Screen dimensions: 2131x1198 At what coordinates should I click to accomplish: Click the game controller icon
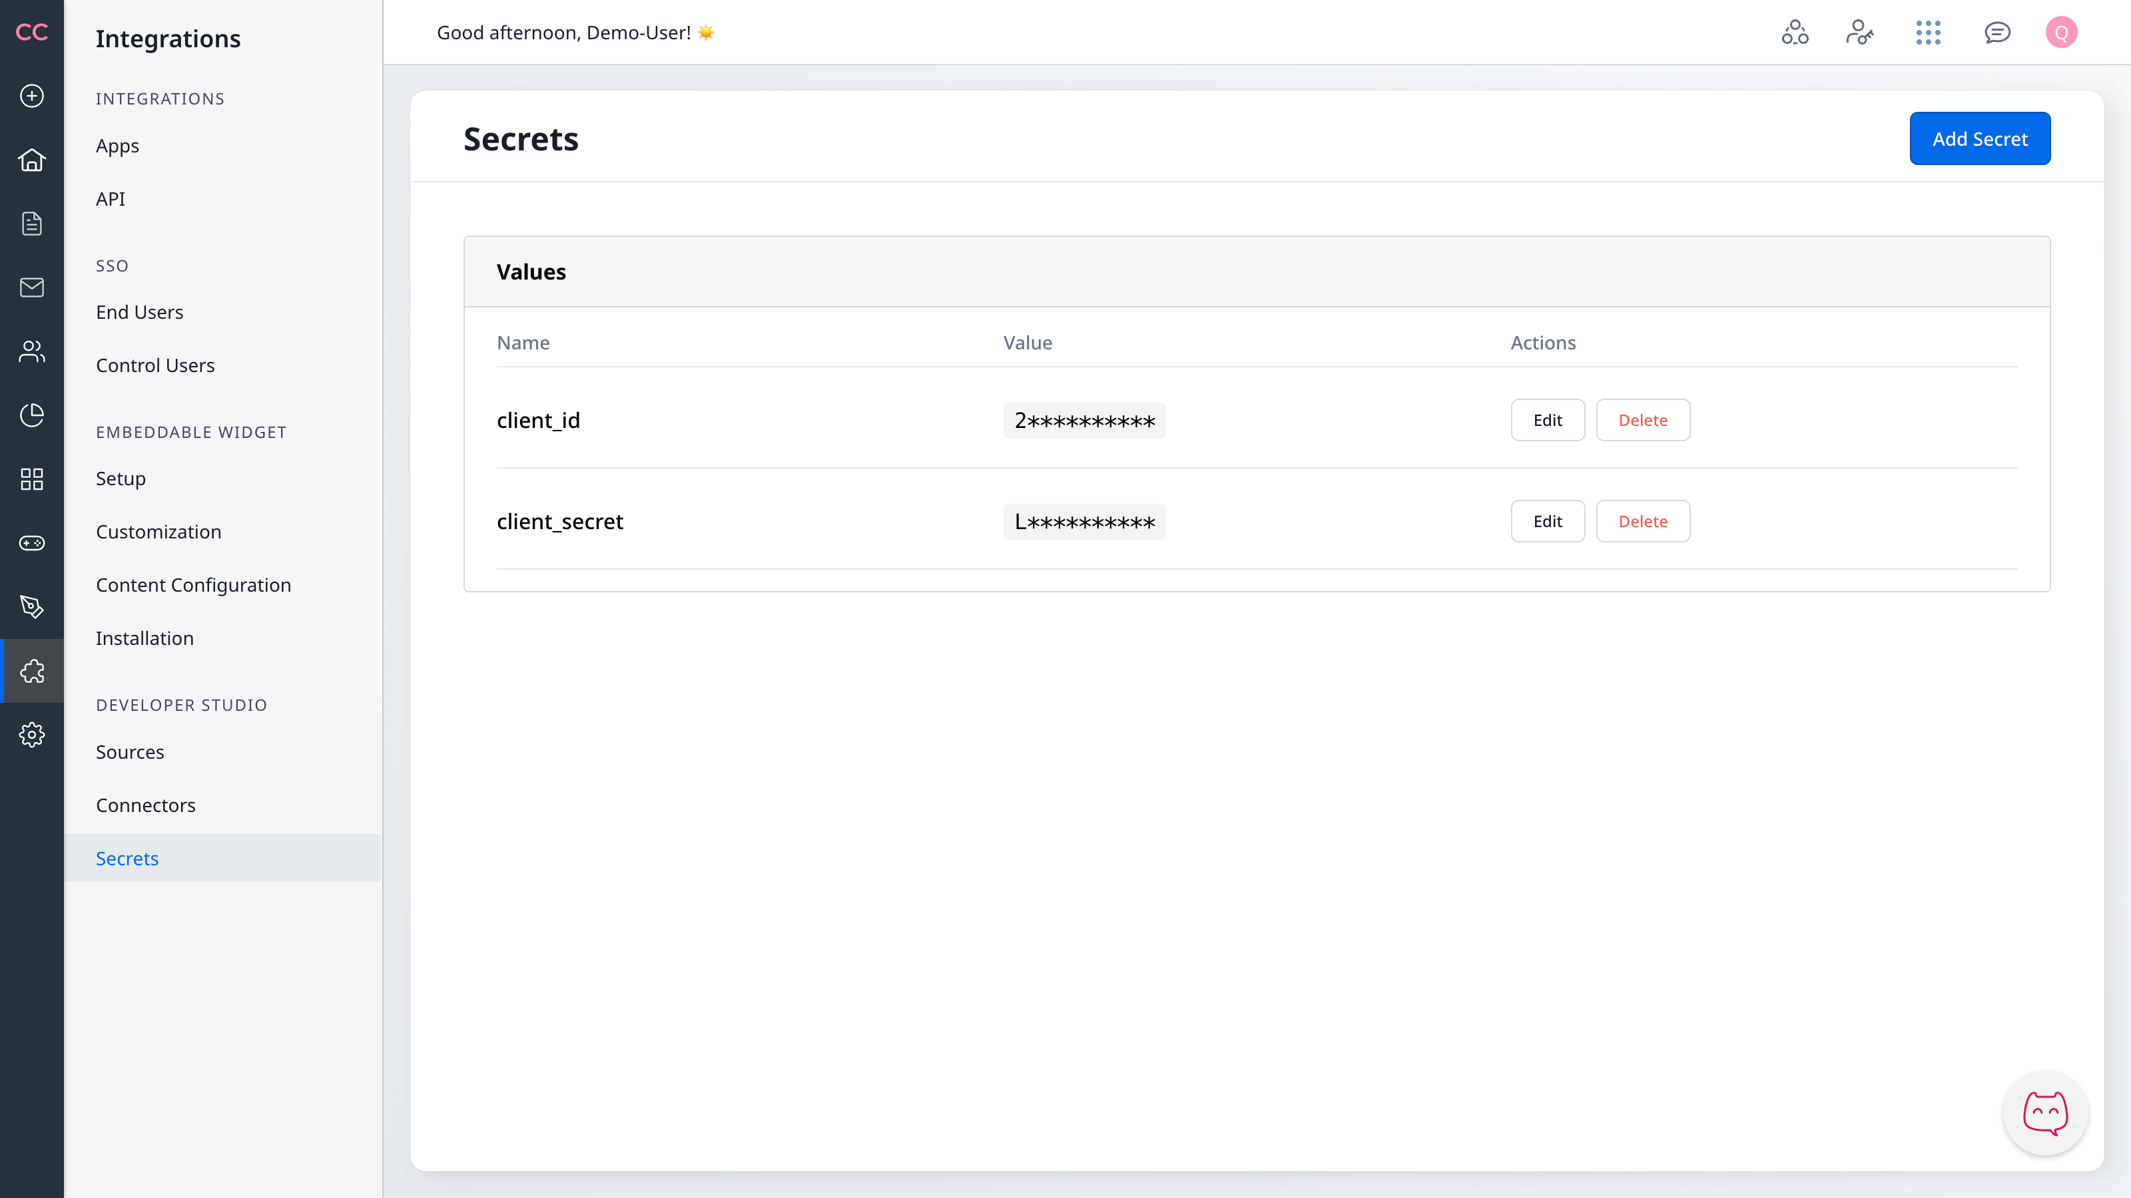pos(31,543)
